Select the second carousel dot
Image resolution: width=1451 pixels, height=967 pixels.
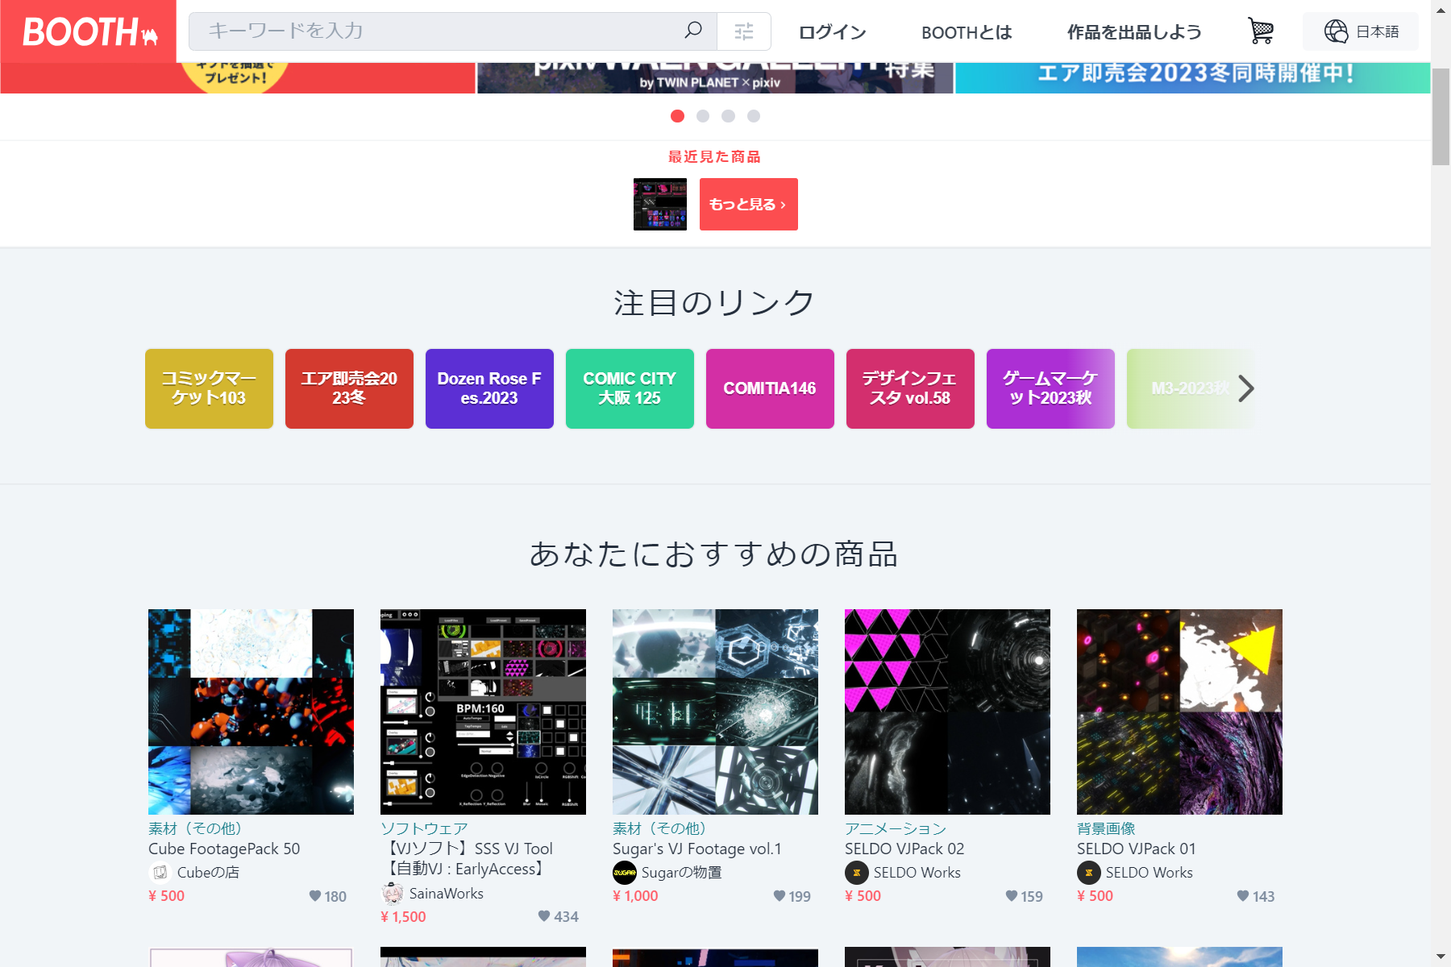click(x=703, y=116)
